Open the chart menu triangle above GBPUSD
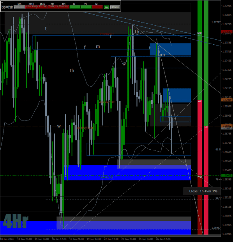The height and width of the screenshot is (243, 233). point(2,2)
